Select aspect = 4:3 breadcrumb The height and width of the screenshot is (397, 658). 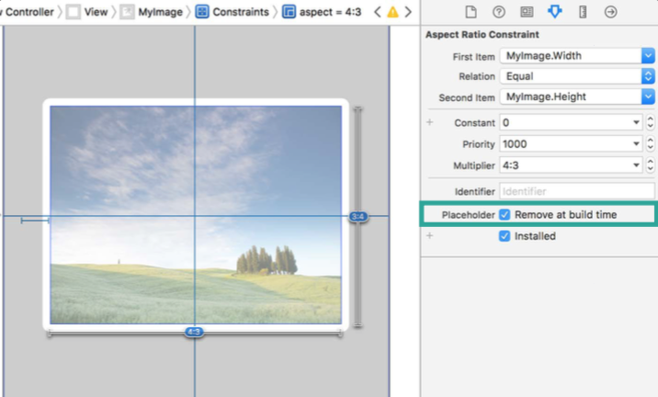click(x=323, y=12)
